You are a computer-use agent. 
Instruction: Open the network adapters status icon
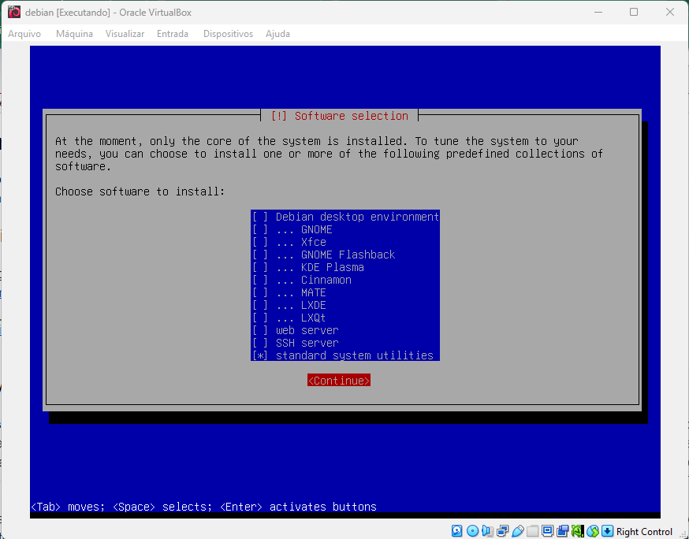(502, 531)
